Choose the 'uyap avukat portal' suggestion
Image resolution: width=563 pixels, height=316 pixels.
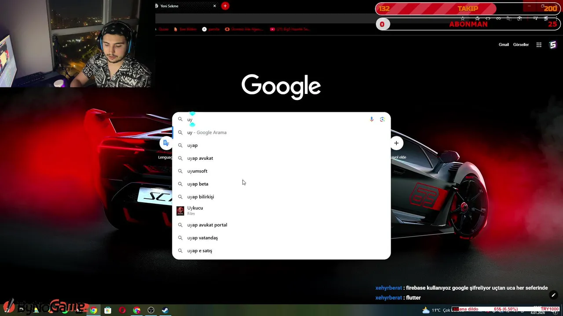click(281, 225)
